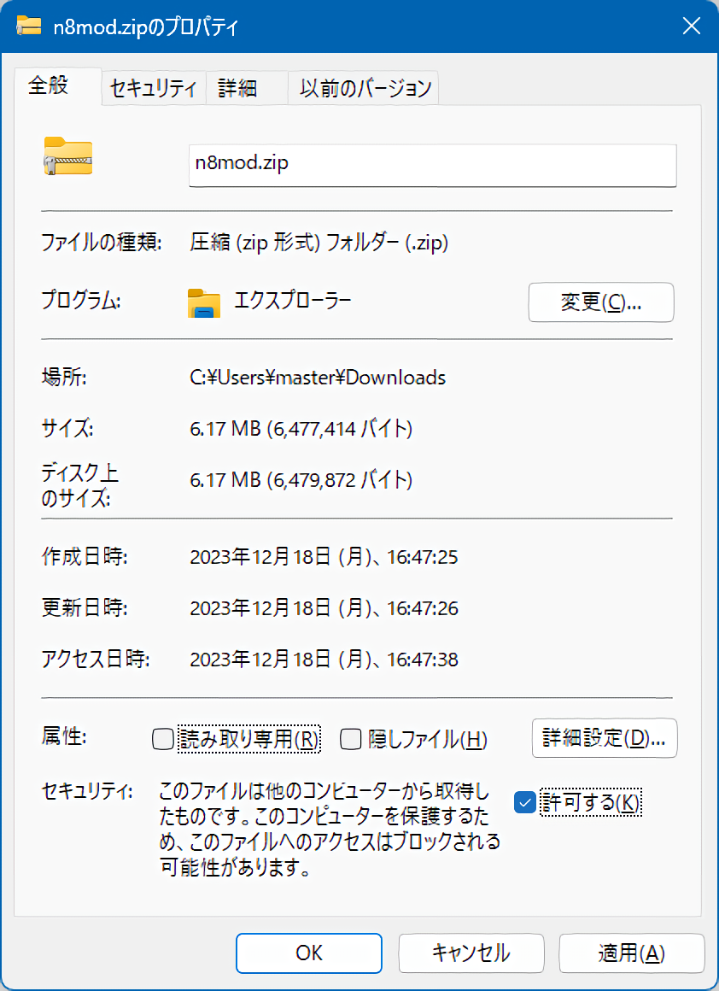Close the n8mod.zip properties dialog

(x=691, y=26)
